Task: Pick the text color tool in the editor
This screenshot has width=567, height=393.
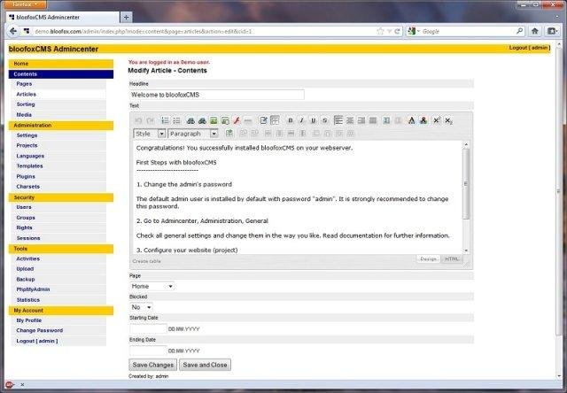Action: [410, 120]
